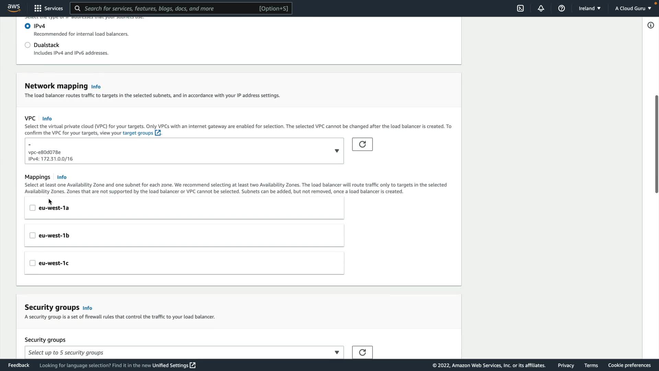
Task: Click the AWS logo home icon
Action: (14, 8)
